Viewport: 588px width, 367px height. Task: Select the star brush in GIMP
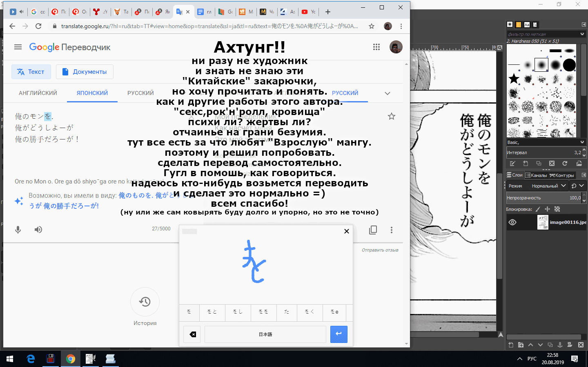pyautogui.click(x=514, y=78)
